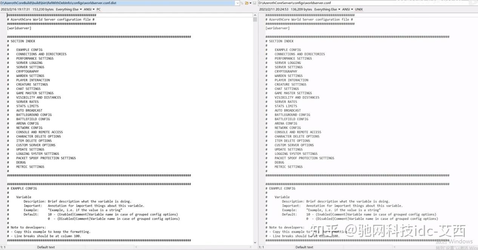This screenshot has height=250, width=478.
Task: Click the gray arrow icon beside the folder
Action: 242,3
